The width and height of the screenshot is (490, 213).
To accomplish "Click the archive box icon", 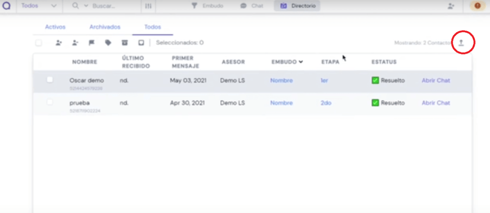I will [125, 43].
